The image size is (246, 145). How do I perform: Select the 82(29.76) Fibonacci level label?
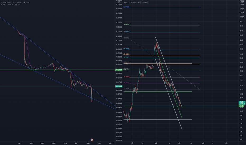(x=126, y=69)
